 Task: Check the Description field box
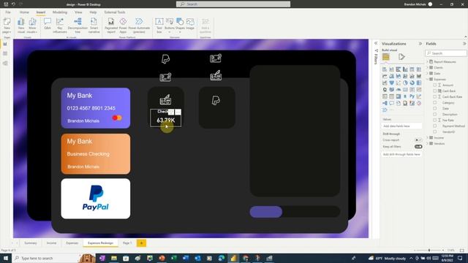point(435,114)
